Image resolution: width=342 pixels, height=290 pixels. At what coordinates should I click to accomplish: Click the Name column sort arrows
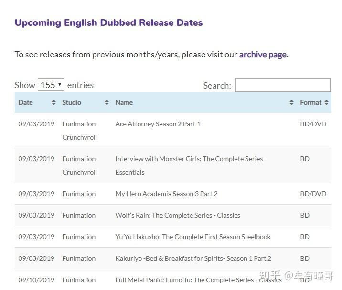[291, 102]
